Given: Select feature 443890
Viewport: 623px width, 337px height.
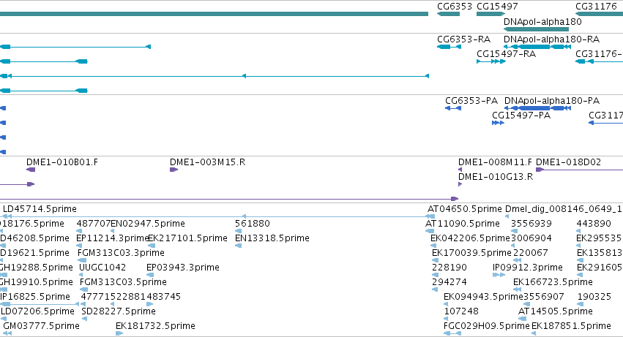Looking at the screenshot, I should pyautogui.click(x=594, y=224).
